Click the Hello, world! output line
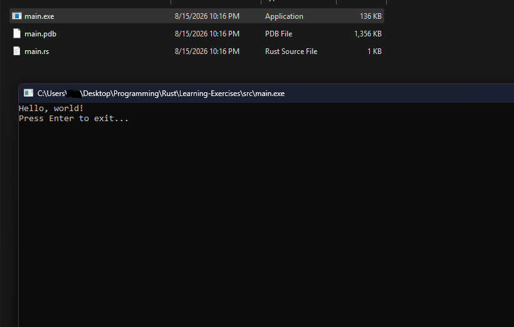Viewport: 514px width, 327px height. coord(51,109)
